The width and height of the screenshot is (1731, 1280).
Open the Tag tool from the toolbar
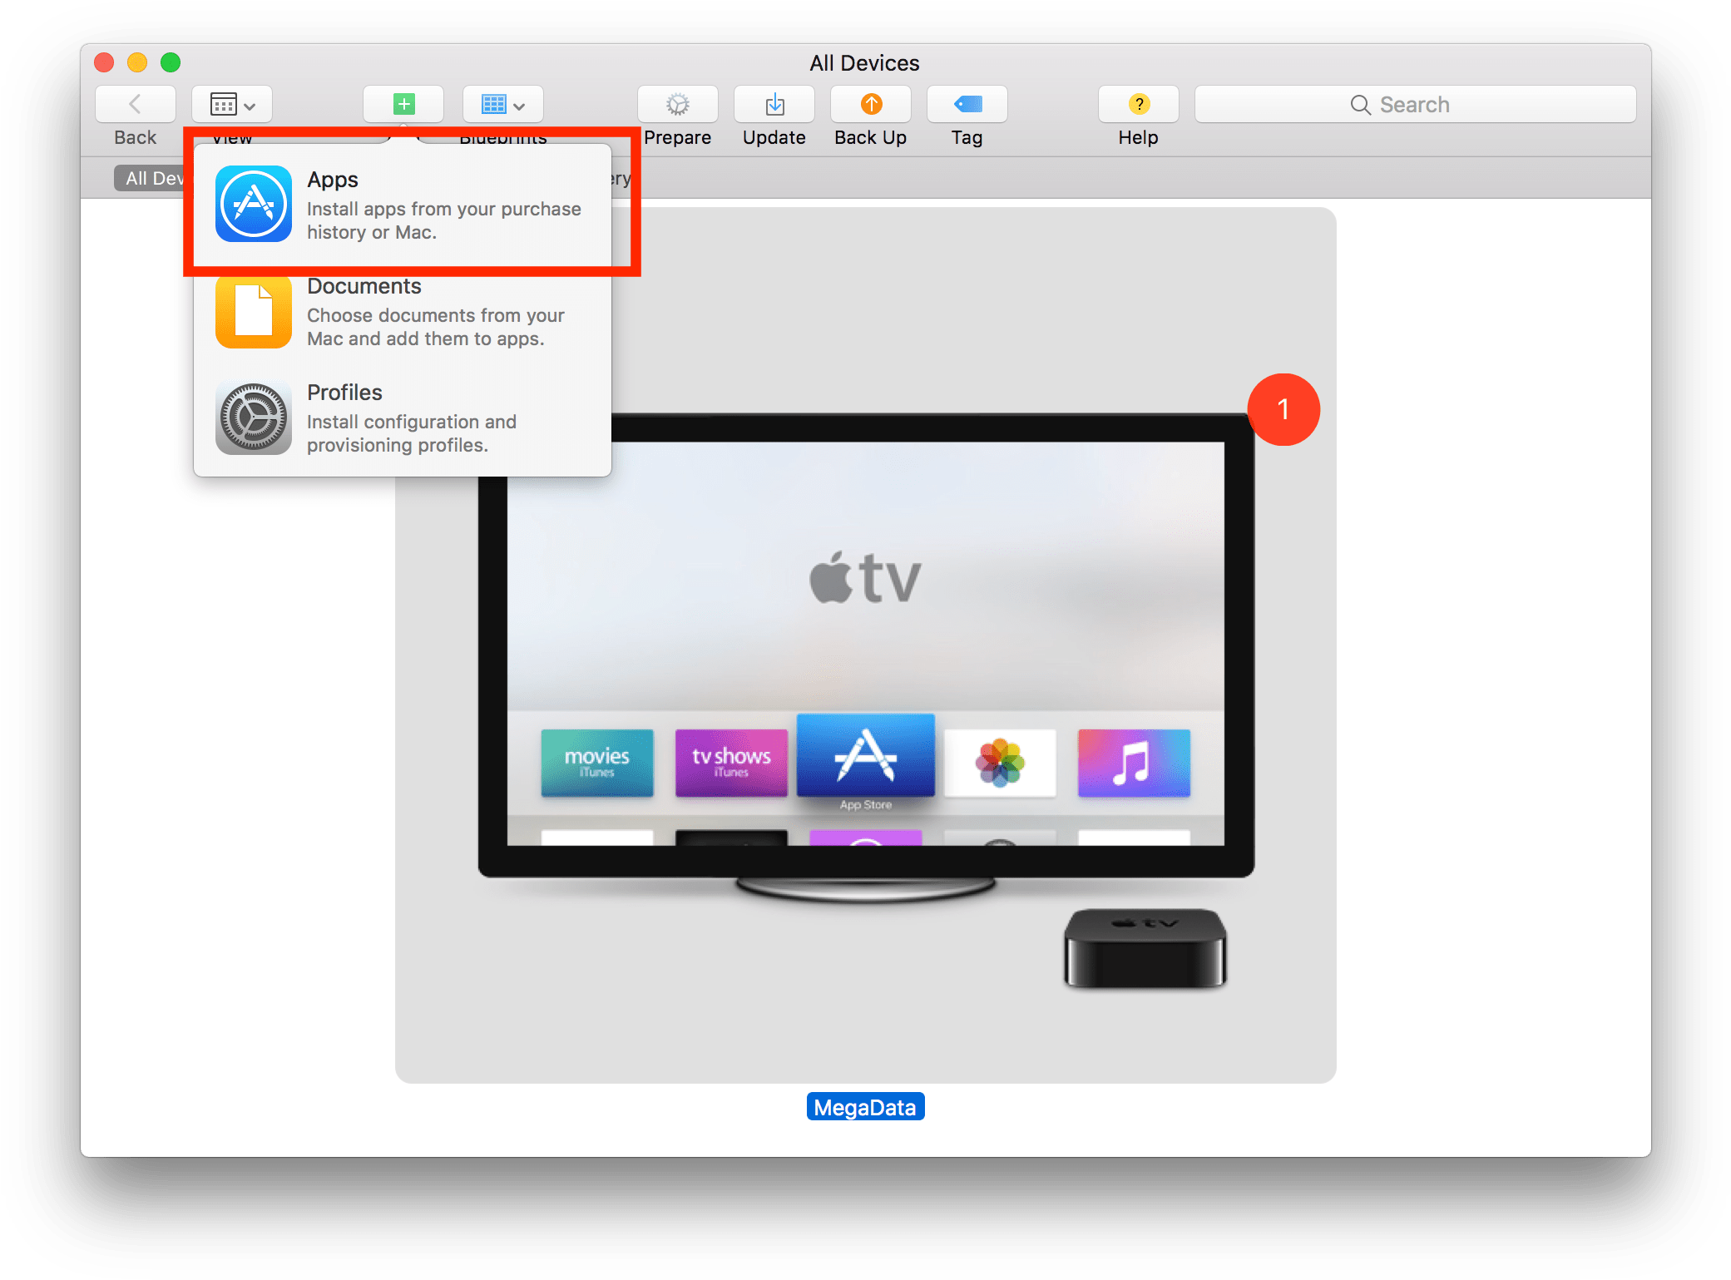pos(966,104)
